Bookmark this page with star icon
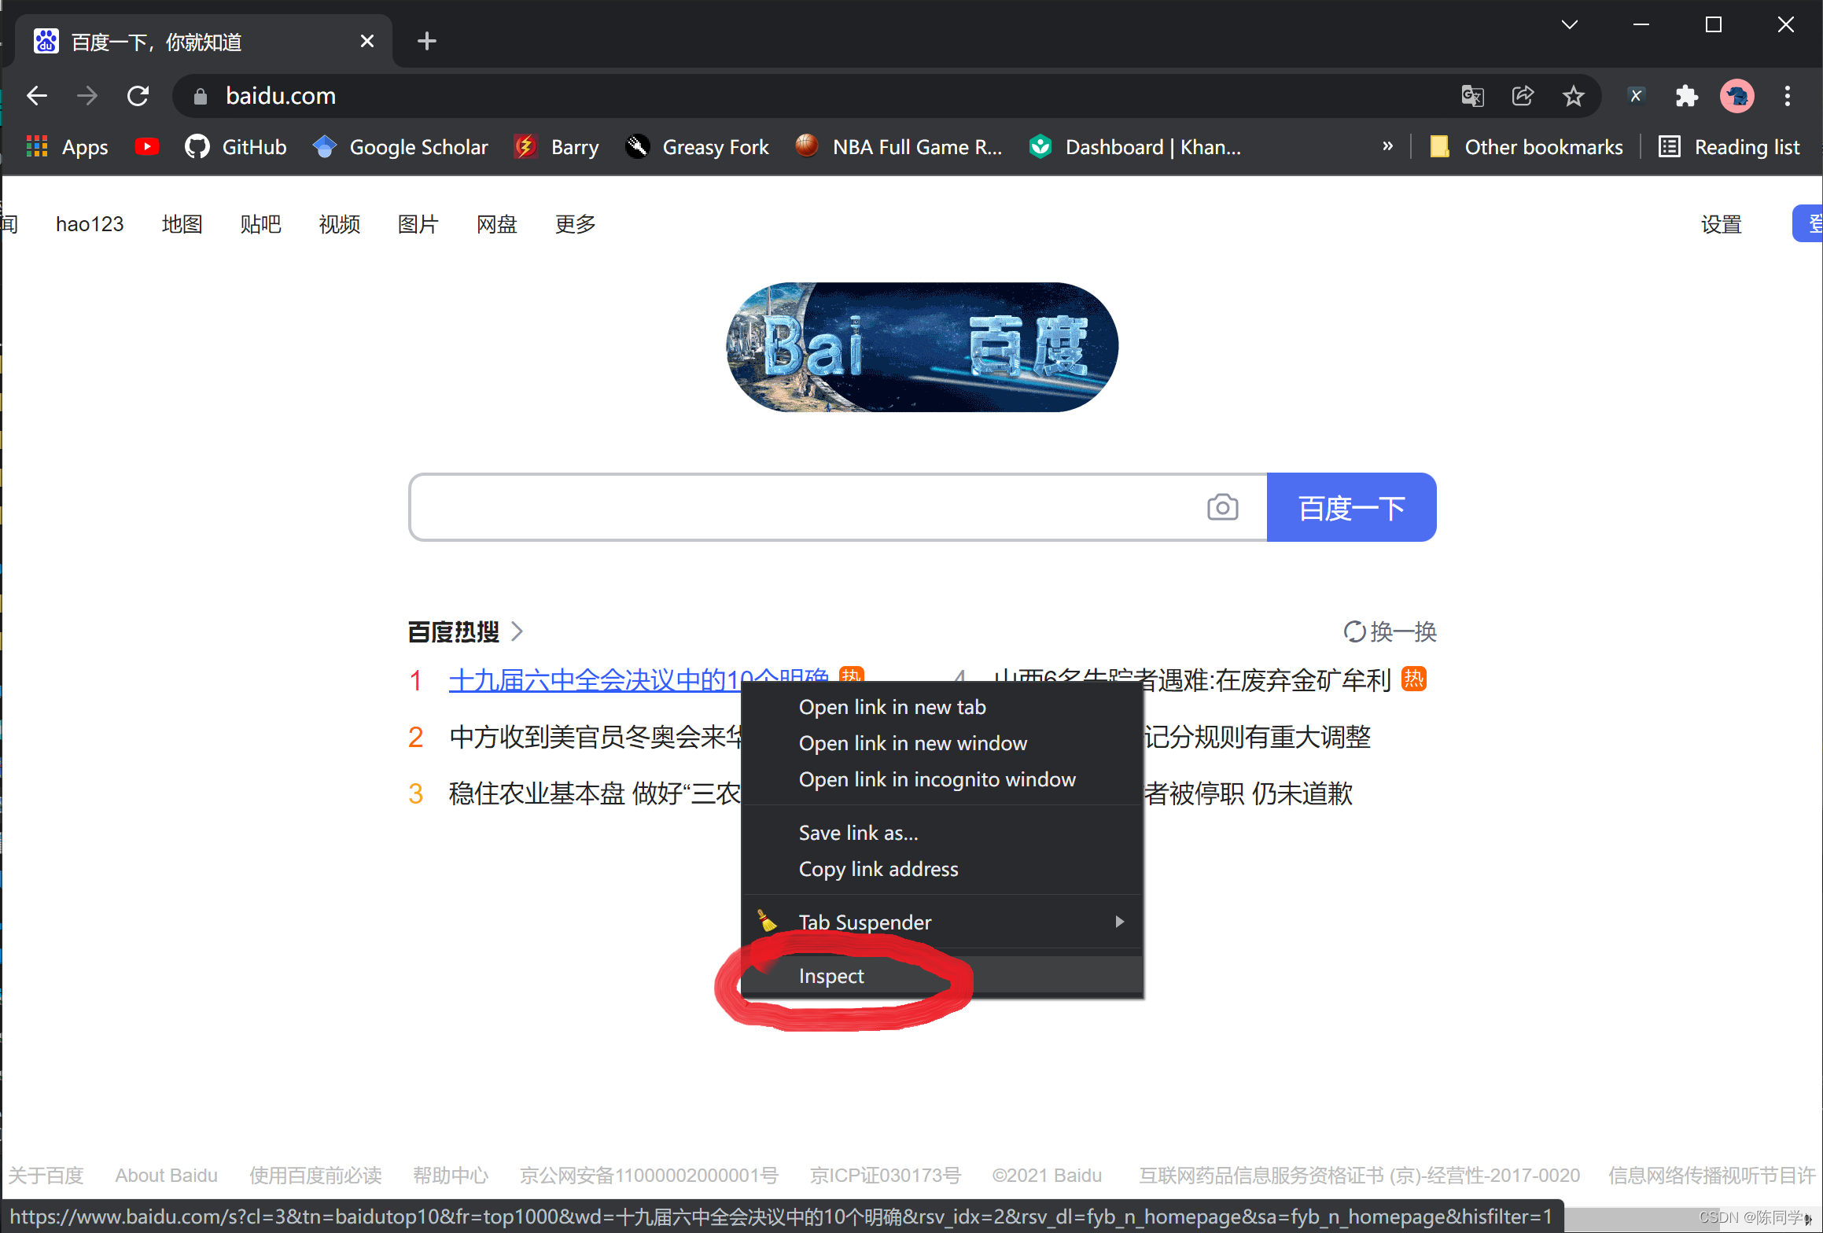The width and height of the screenshot is (1823, 1233). tap(1573, 96)
